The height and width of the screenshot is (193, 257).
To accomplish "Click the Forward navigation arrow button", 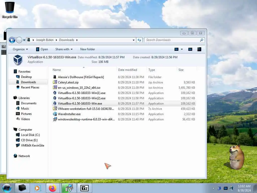I will (19, 40).
